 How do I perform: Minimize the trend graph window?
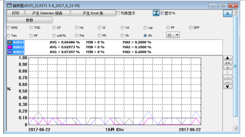pos(213,6)
